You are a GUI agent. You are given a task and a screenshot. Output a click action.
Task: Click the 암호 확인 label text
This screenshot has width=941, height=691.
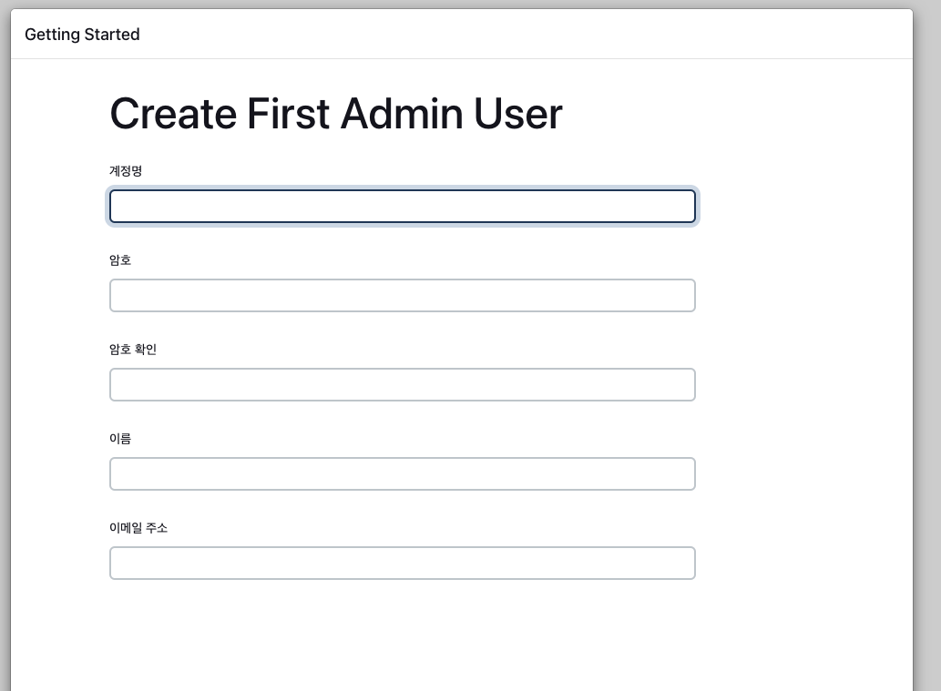(133, 350)
